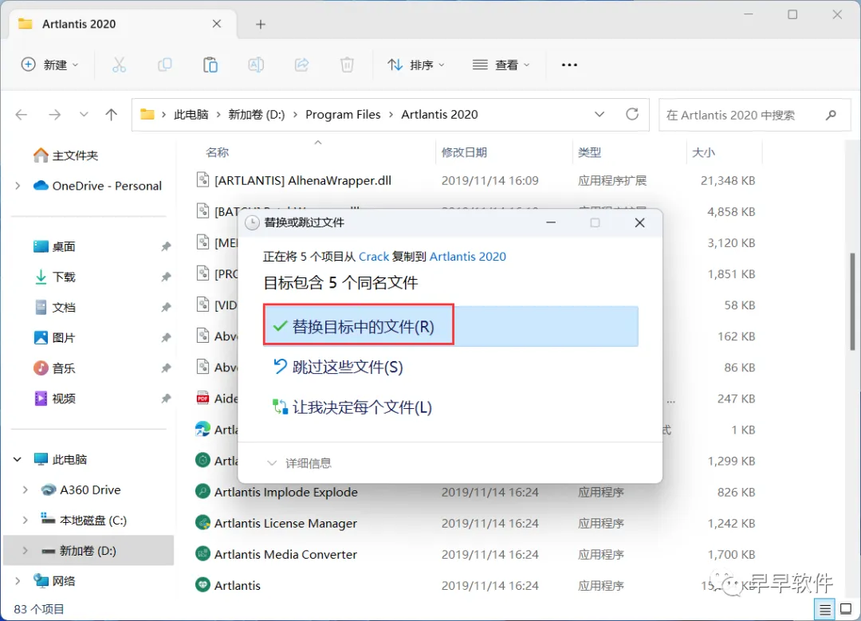Open address bar history dropdown
Viewport: 861px width, 621px height.
600,114
